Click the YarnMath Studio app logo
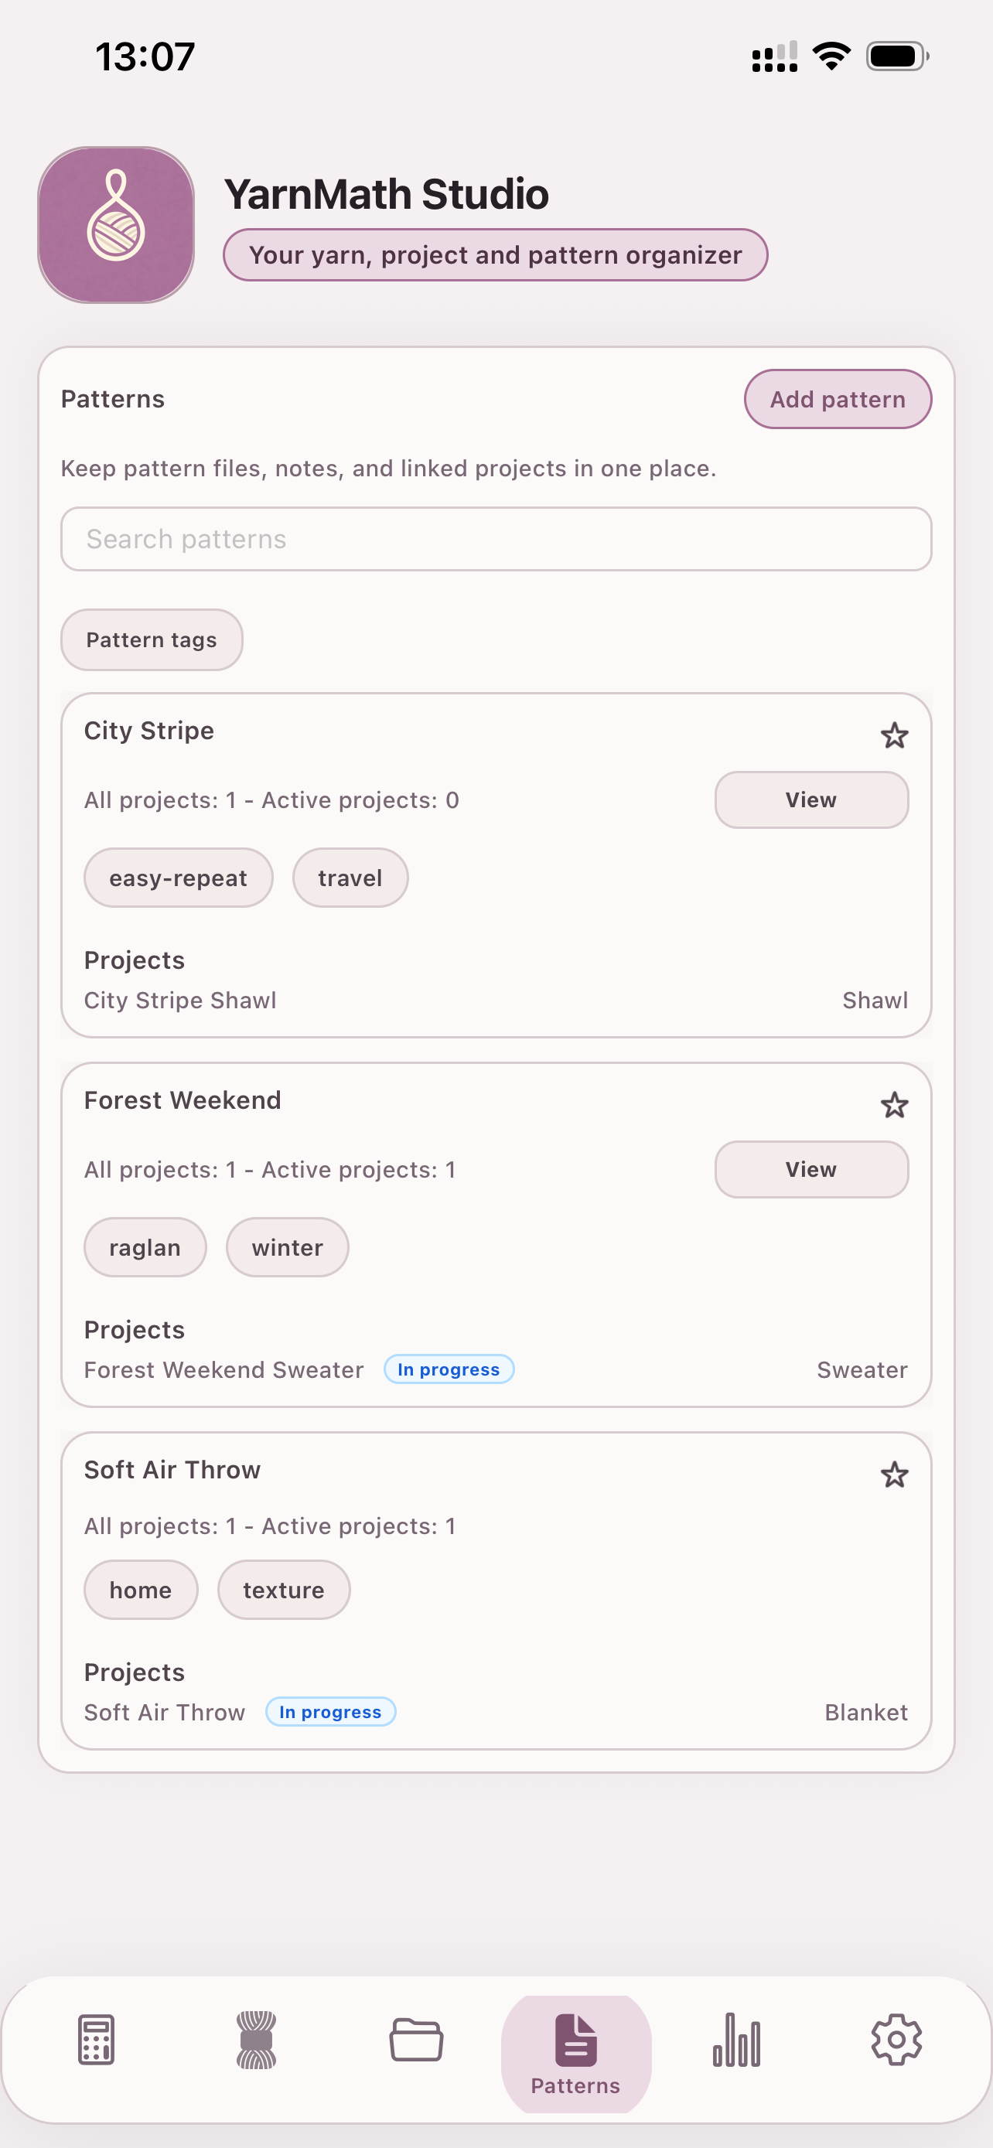 116,224
